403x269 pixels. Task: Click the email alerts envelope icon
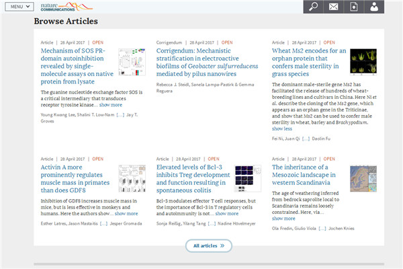click(333, 7)
